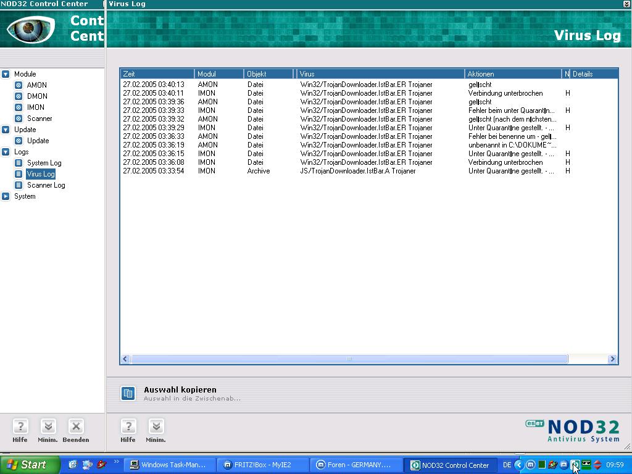Click the log's right scroll arrow
This screenshot has width=632, height=474.
click(613, 359)
